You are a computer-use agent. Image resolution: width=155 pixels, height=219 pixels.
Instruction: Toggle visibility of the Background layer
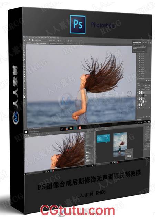[x=137, y=108]
